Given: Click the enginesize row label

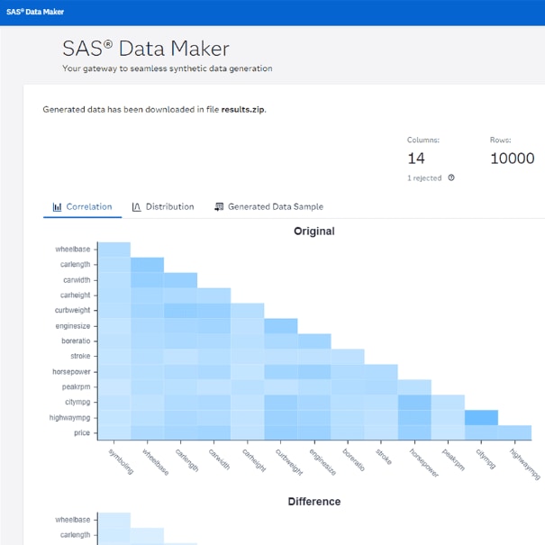Looking at the screenshot, I should point(73,326).
